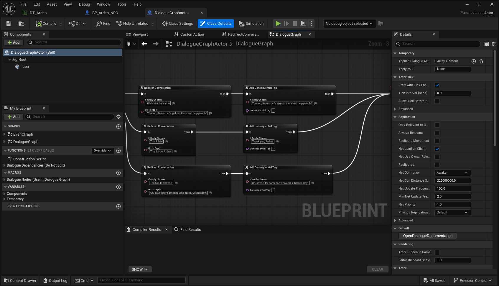Image resolution: width=499 pixels, height=286 pixels.
Task: Click the Tick Interval value field
Action: coord(453,93)
